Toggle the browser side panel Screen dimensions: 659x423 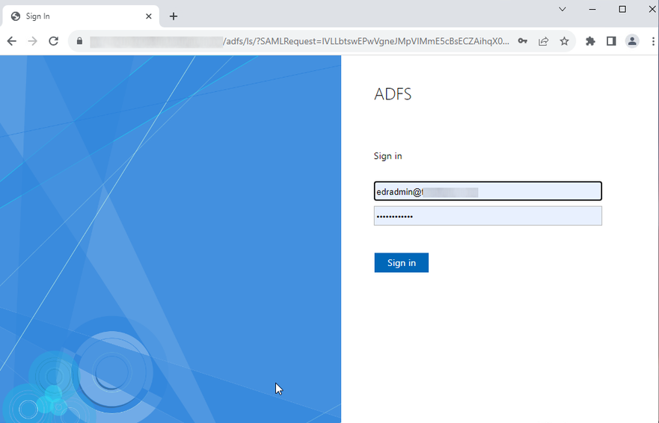[611, 41]
